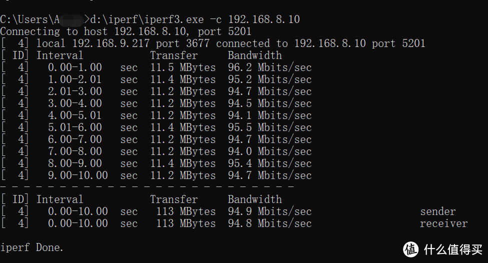Click the first "Transfer" column header
488x263 pixels.
[x=173, y=55]
